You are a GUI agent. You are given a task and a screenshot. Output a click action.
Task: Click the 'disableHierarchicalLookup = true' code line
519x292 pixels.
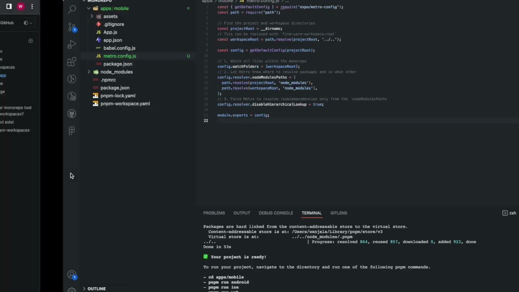tap(270, 104)
